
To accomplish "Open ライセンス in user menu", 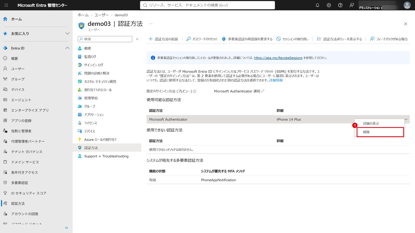I will point(91,123).
